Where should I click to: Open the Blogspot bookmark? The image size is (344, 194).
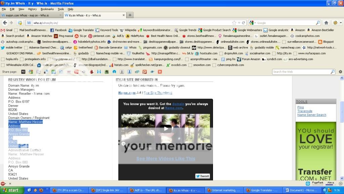pyautogui.click(x=326, y=42)
